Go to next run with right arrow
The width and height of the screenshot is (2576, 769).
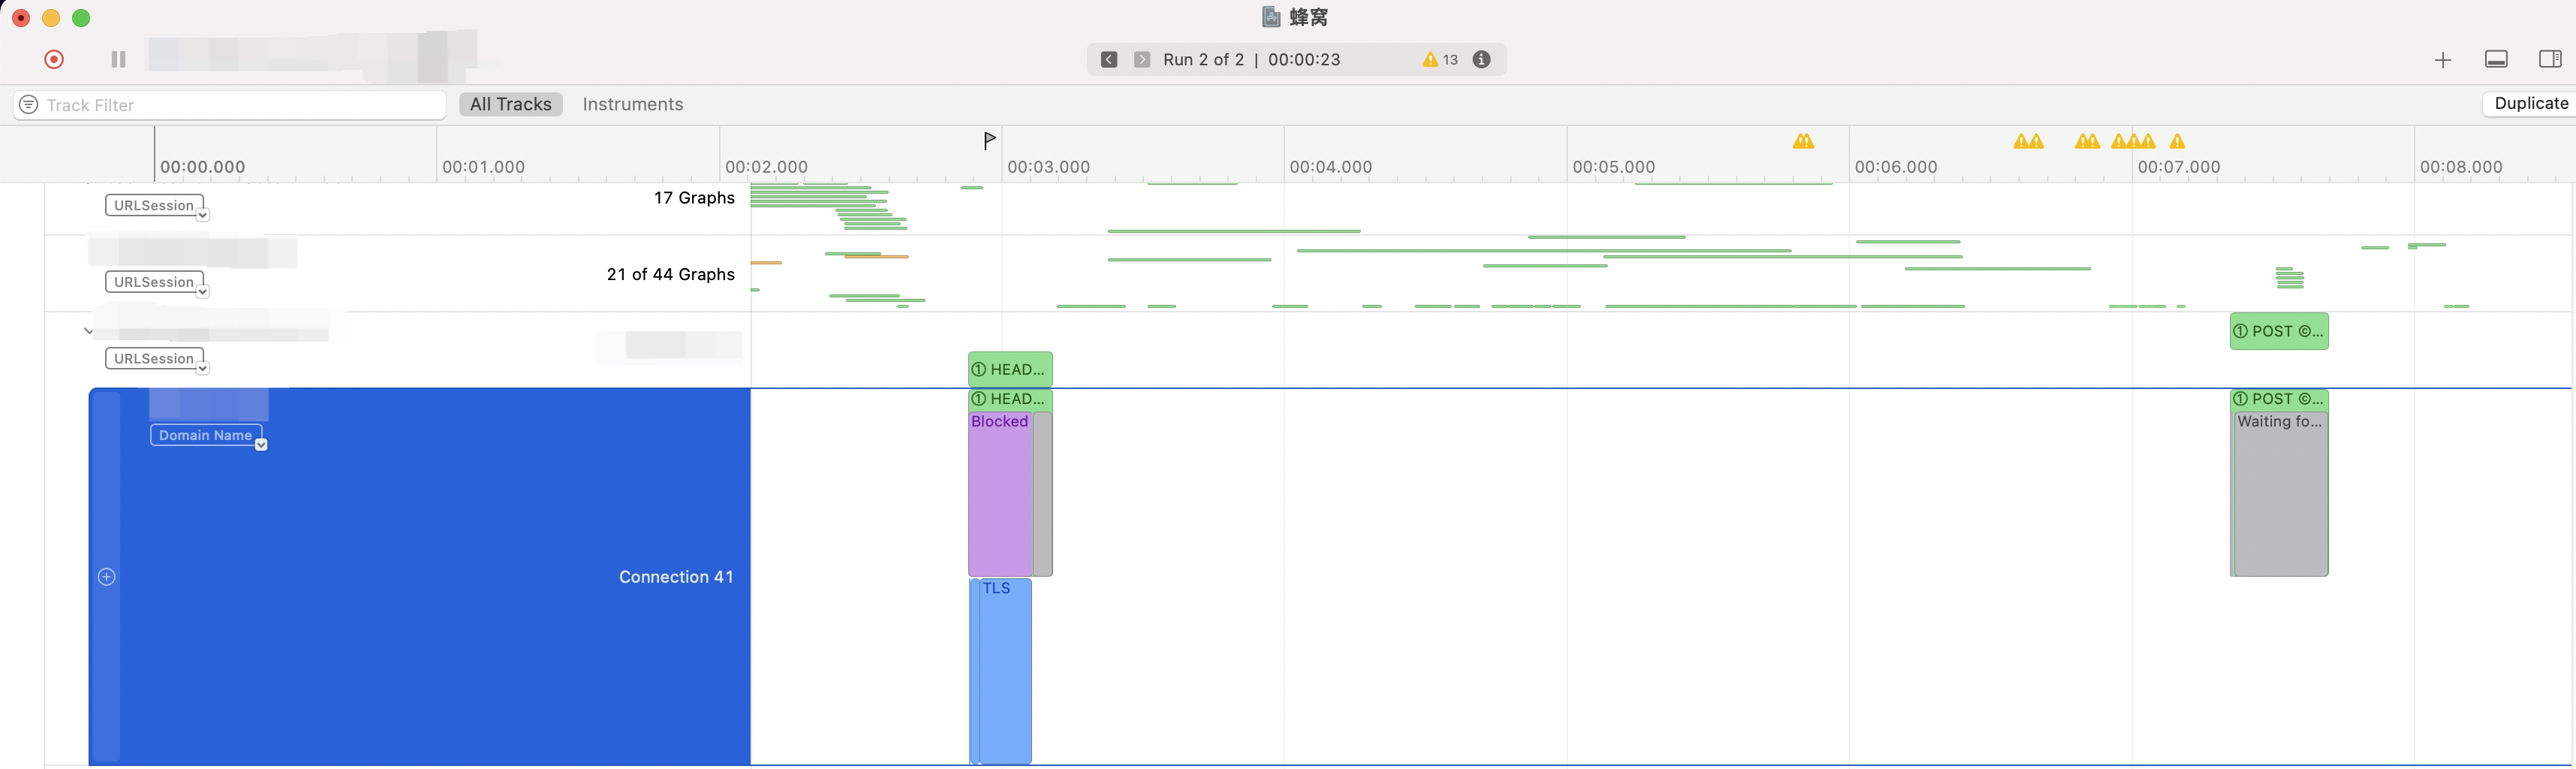(x=1142, y=60)
